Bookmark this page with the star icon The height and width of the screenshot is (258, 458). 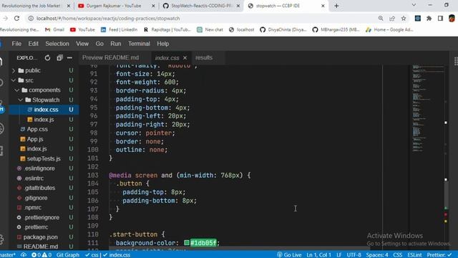point(404,18)
